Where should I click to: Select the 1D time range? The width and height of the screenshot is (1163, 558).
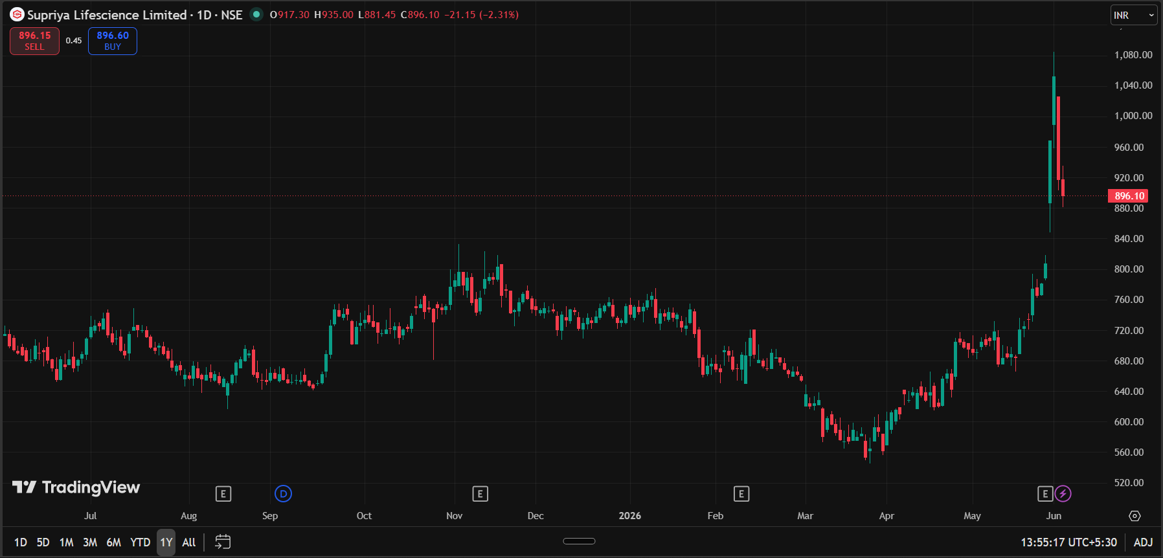(21, 542)
